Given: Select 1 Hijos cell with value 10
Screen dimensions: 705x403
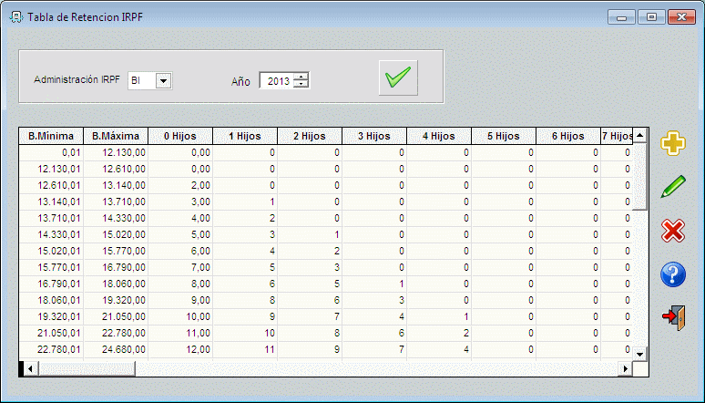Looking at the screenshot, I should [245, 333].
